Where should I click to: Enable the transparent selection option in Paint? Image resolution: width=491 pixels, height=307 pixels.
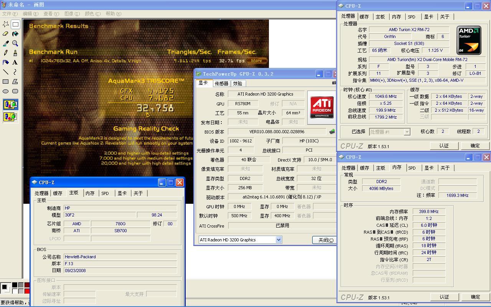pyautogui.click(x=10, y=116)
